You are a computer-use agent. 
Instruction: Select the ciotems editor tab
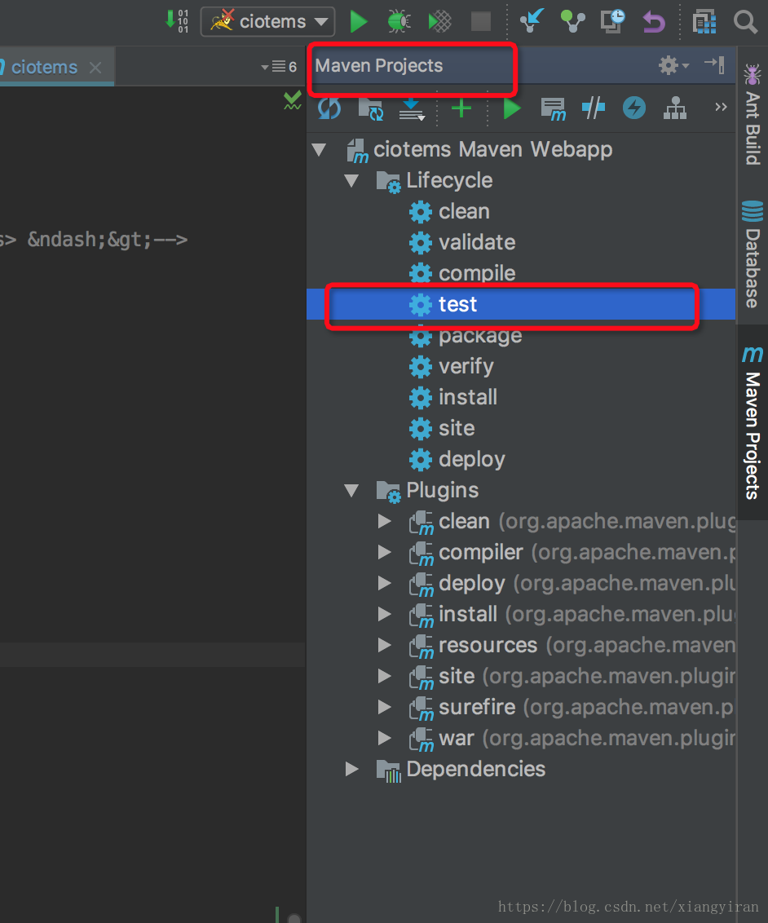pos(44,67)
